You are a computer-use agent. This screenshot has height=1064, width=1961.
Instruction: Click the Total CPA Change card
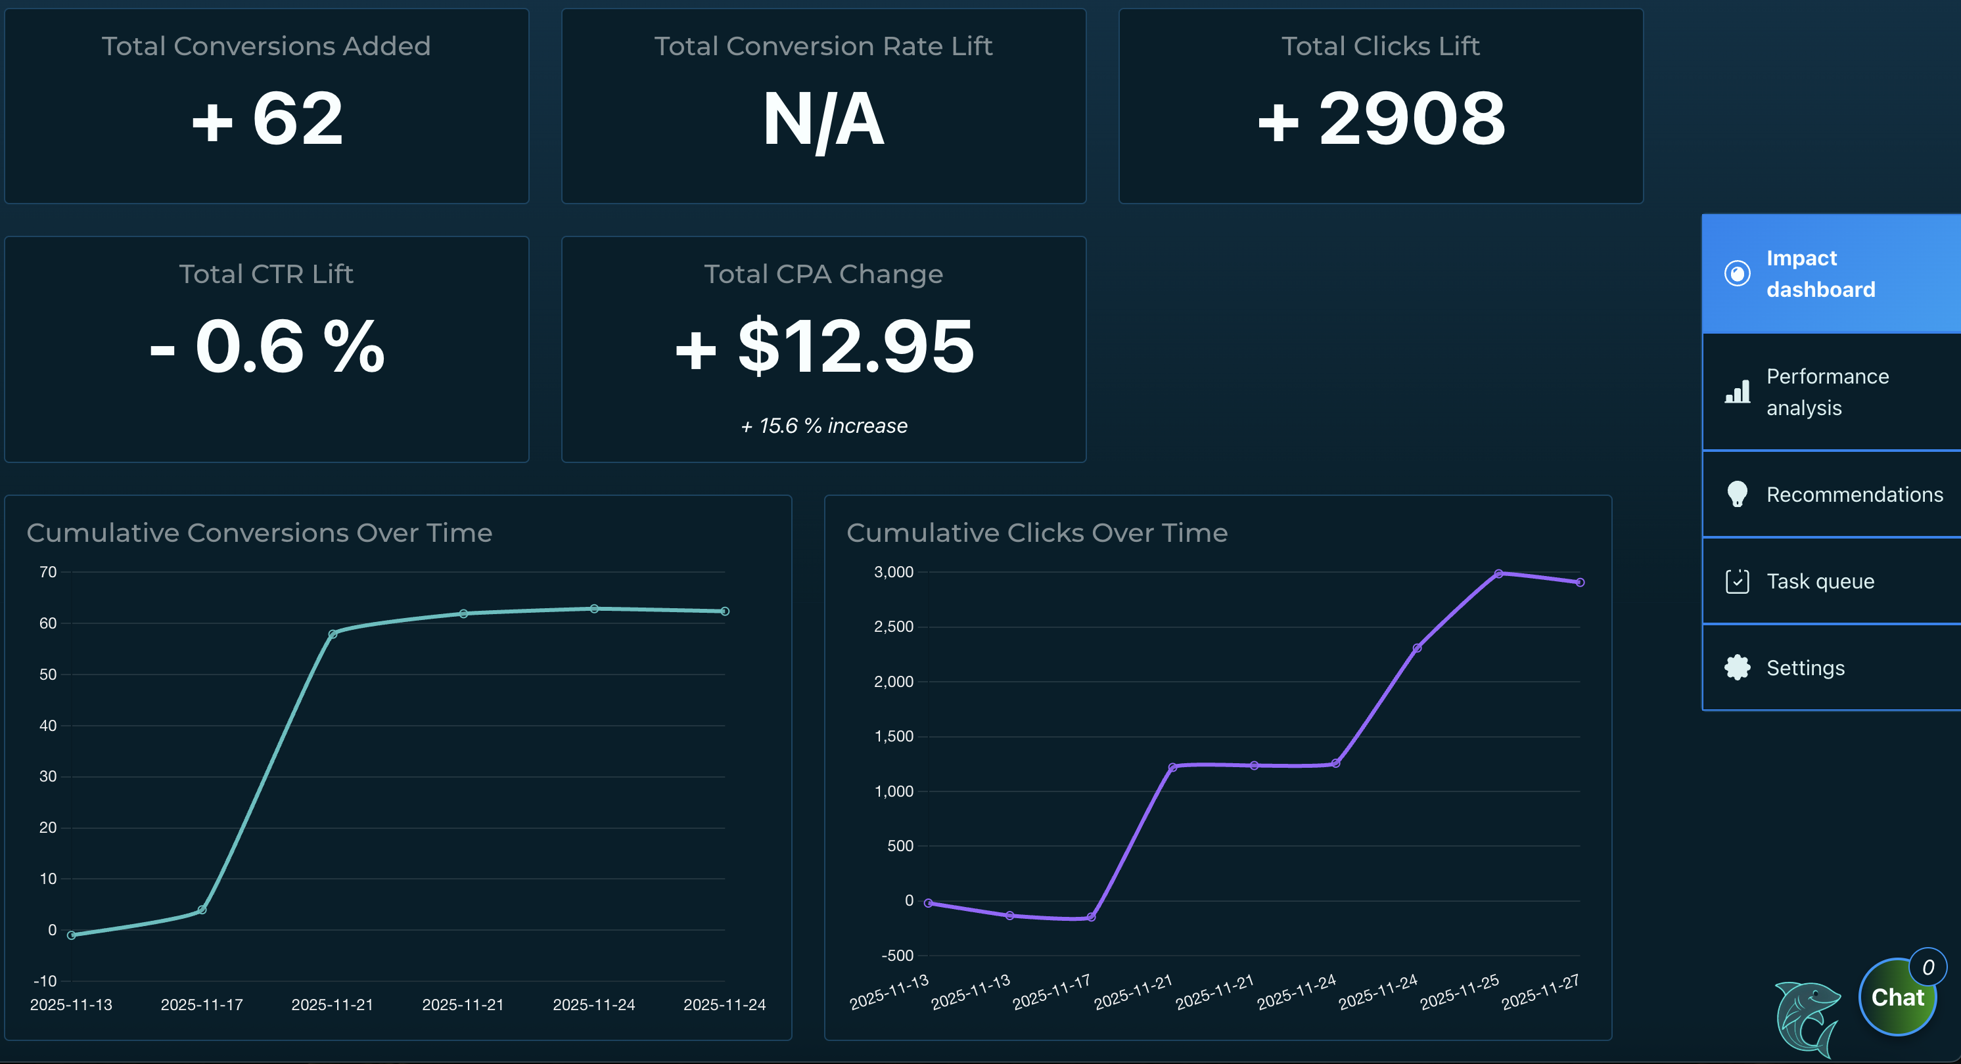pyautogui.click(x=823, y=349)
